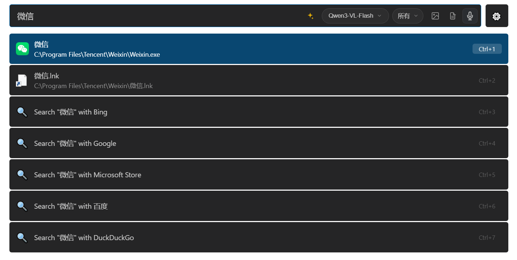Expand the 所有 filter dropdown
The height and width of the screenshot is (260, 517).
407,16
